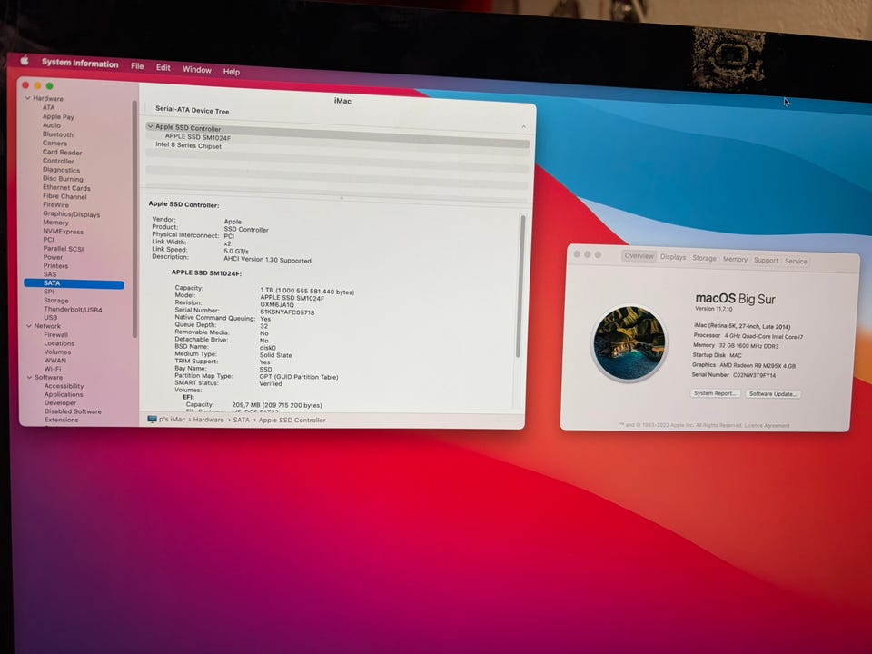Select FireWire in the sidebar
The image size is (872, 654).
tap(56, 204)
